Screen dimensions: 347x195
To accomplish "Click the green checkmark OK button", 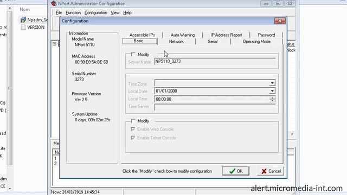I will tap(236, 171).
